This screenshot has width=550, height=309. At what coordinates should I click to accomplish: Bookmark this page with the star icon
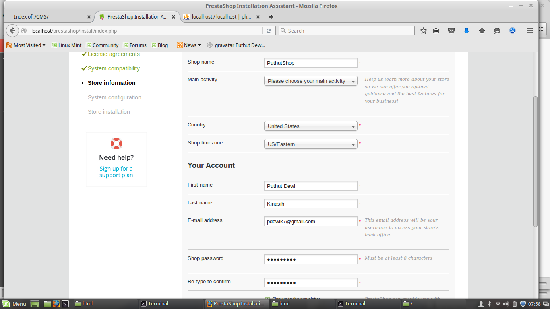click(x=424, y=31)
